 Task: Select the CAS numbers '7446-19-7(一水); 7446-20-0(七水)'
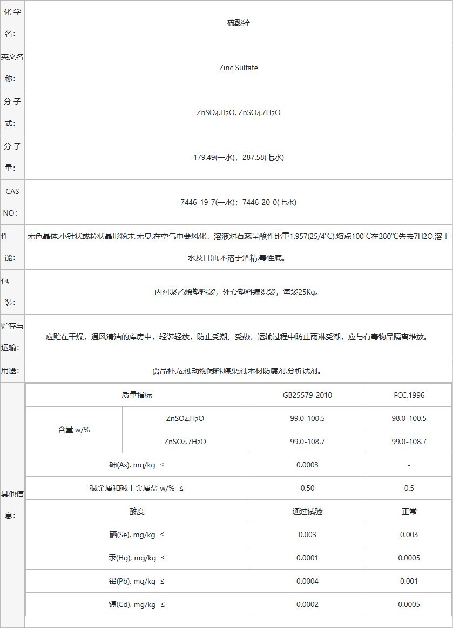click(x=239, y=202)
